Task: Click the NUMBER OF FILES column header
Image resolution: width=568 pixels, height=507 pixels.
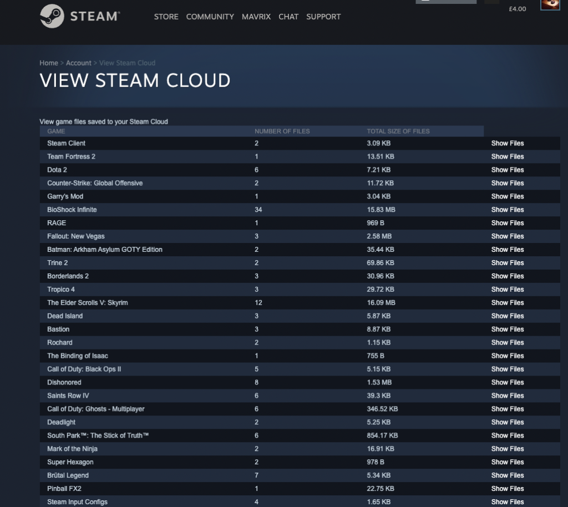Action: pos(282,131)
